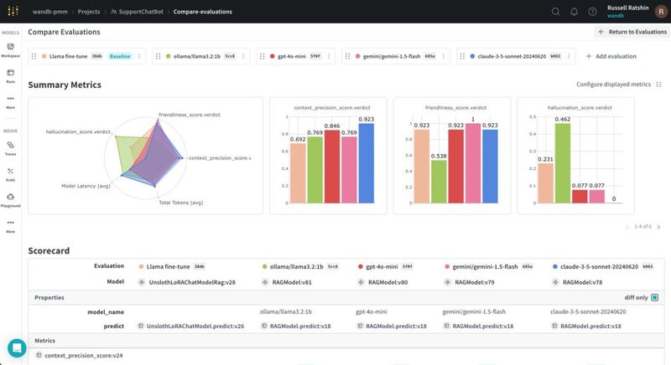Open the notifications bell
671x365 pixels.
click(574, 12)
